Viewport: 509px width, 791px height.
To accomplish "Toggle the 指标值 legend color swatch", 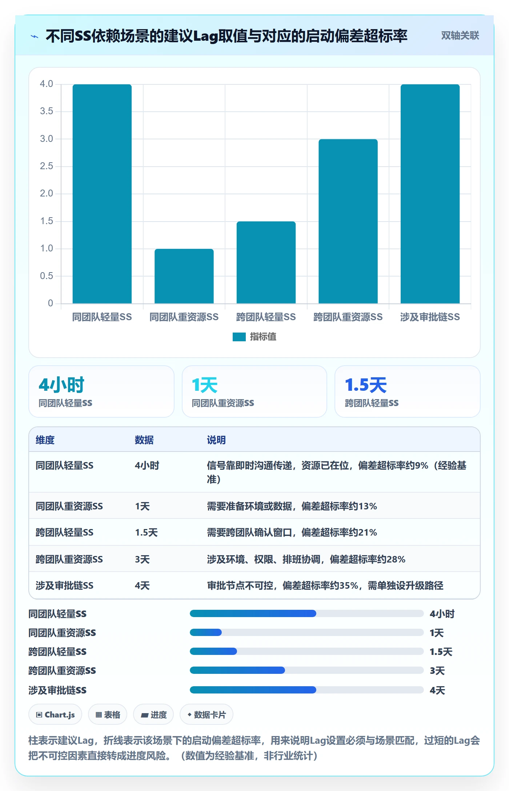I will click(239, 337).
